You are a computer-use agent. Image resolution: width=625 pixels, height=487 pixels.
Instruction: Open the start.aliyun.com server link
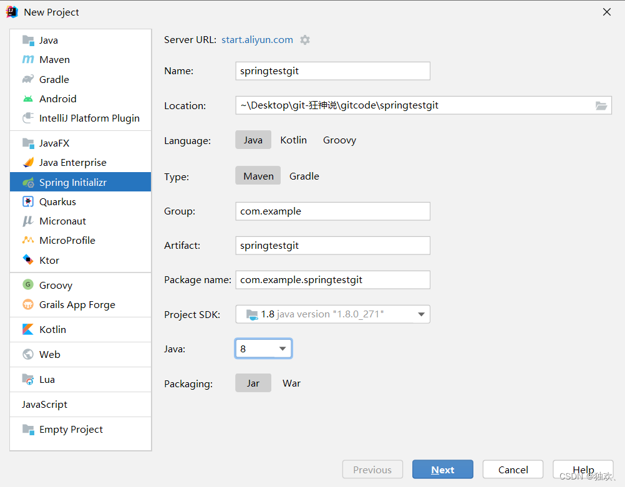click(x=257, y=40)
